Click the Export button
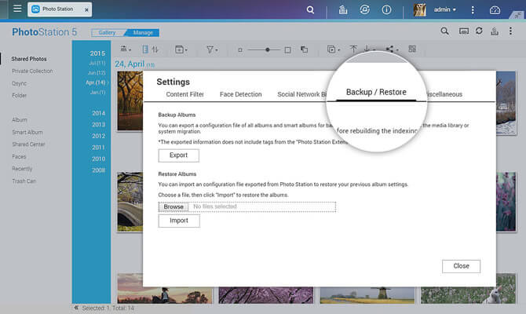Viewport: 526px width, 314px height. 178,155
